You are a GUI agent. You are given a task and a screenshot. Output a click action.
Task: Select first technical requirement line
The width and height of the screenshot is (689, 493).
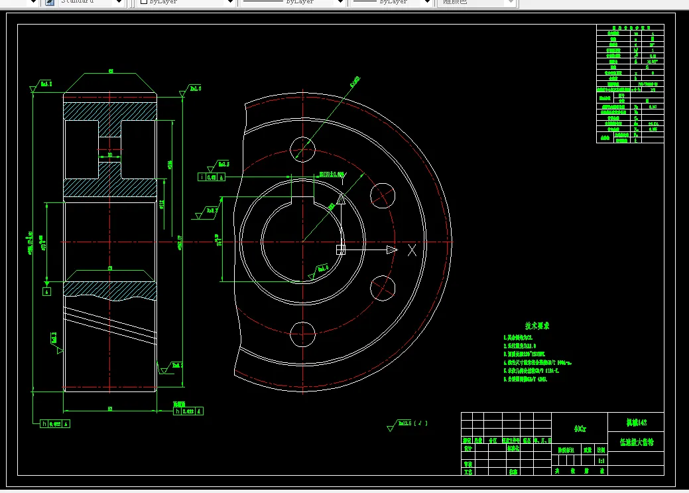(x=518, y=338)
